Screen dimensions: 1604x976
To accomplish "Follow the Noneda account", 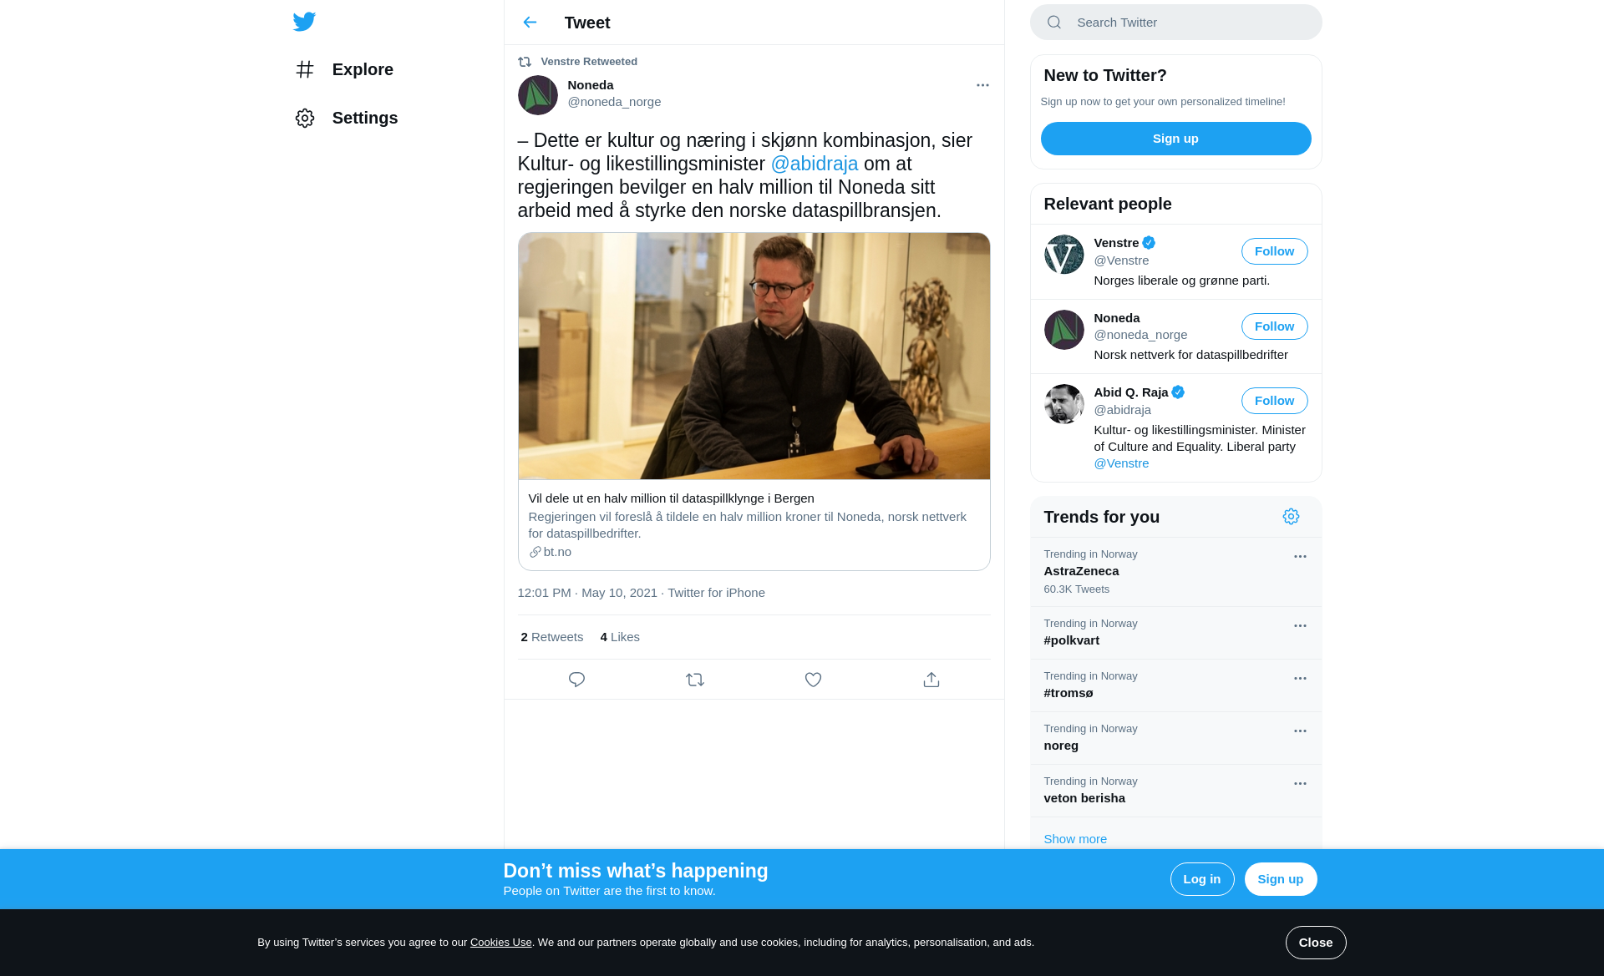I will [x=1274, y=326].
